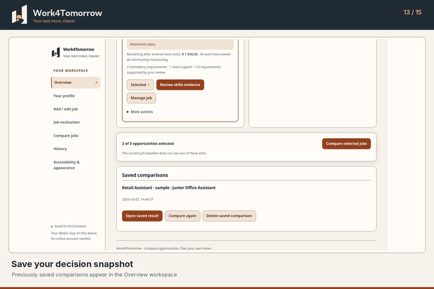The width and height of the screenshot is (434, 289).
Task: Click 'Compare opportunities. Plan your next move.' footer
Action: point(178,248)
